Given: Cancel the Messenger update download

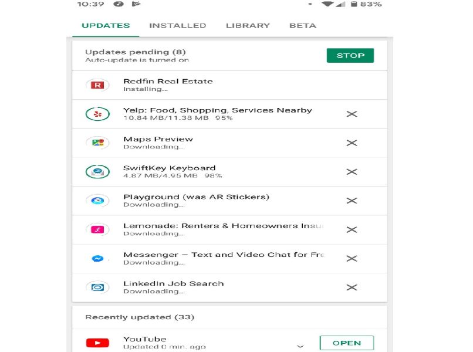Looking at the screenshot, I should tap(352, 258).
